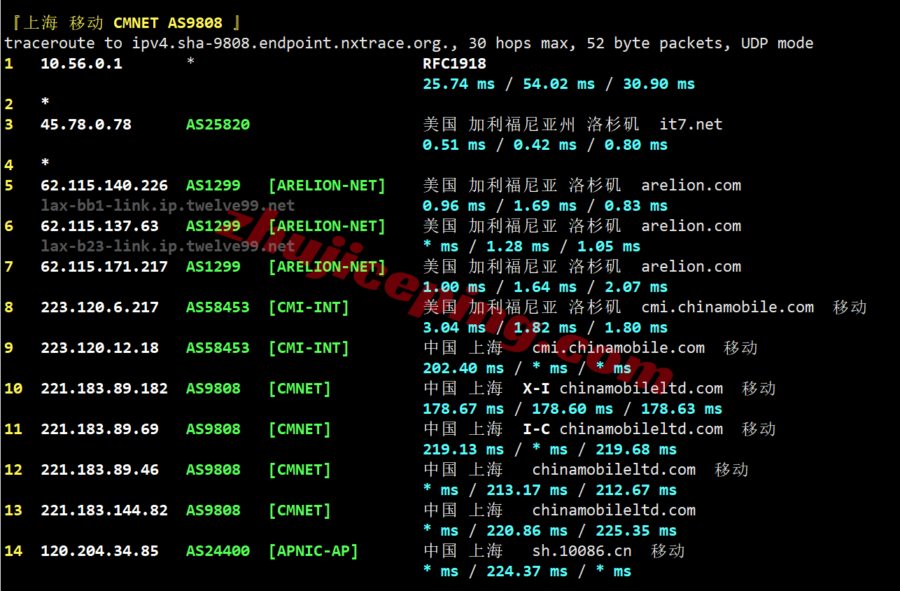Click the RFC1918 label

[454, 64]
